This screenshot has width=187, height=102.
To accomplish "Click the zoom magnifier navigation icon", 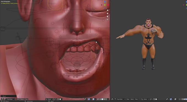I will point(108,10).
